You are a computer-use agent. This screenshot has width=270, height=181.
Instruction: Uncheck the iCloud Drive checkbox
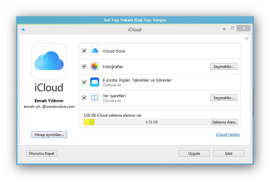(84, 51)
